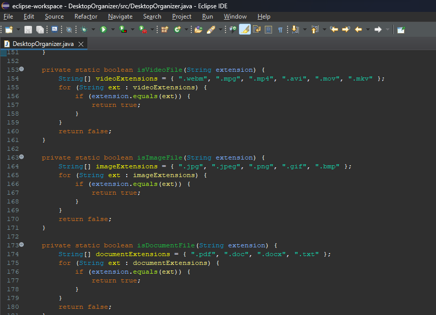Open the New wizard dropdown arrow
The height and width of the screenshot is (315, 436).
(x=18, y=29)
